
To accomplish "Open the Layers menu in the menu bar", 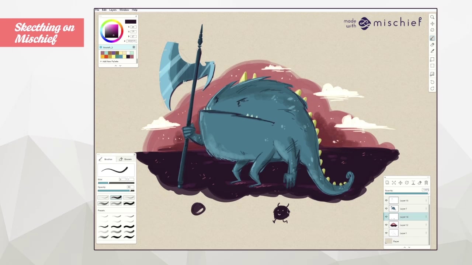I will tap(113, 10).
